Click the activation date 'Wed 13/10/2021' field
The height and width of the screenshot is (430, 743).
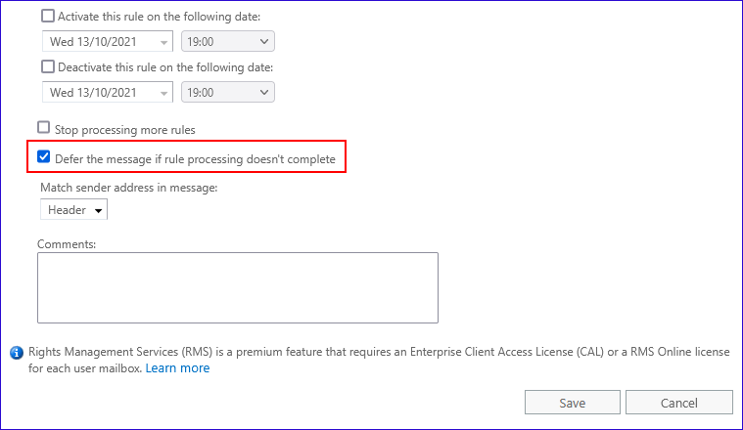(x=96, y=42)
